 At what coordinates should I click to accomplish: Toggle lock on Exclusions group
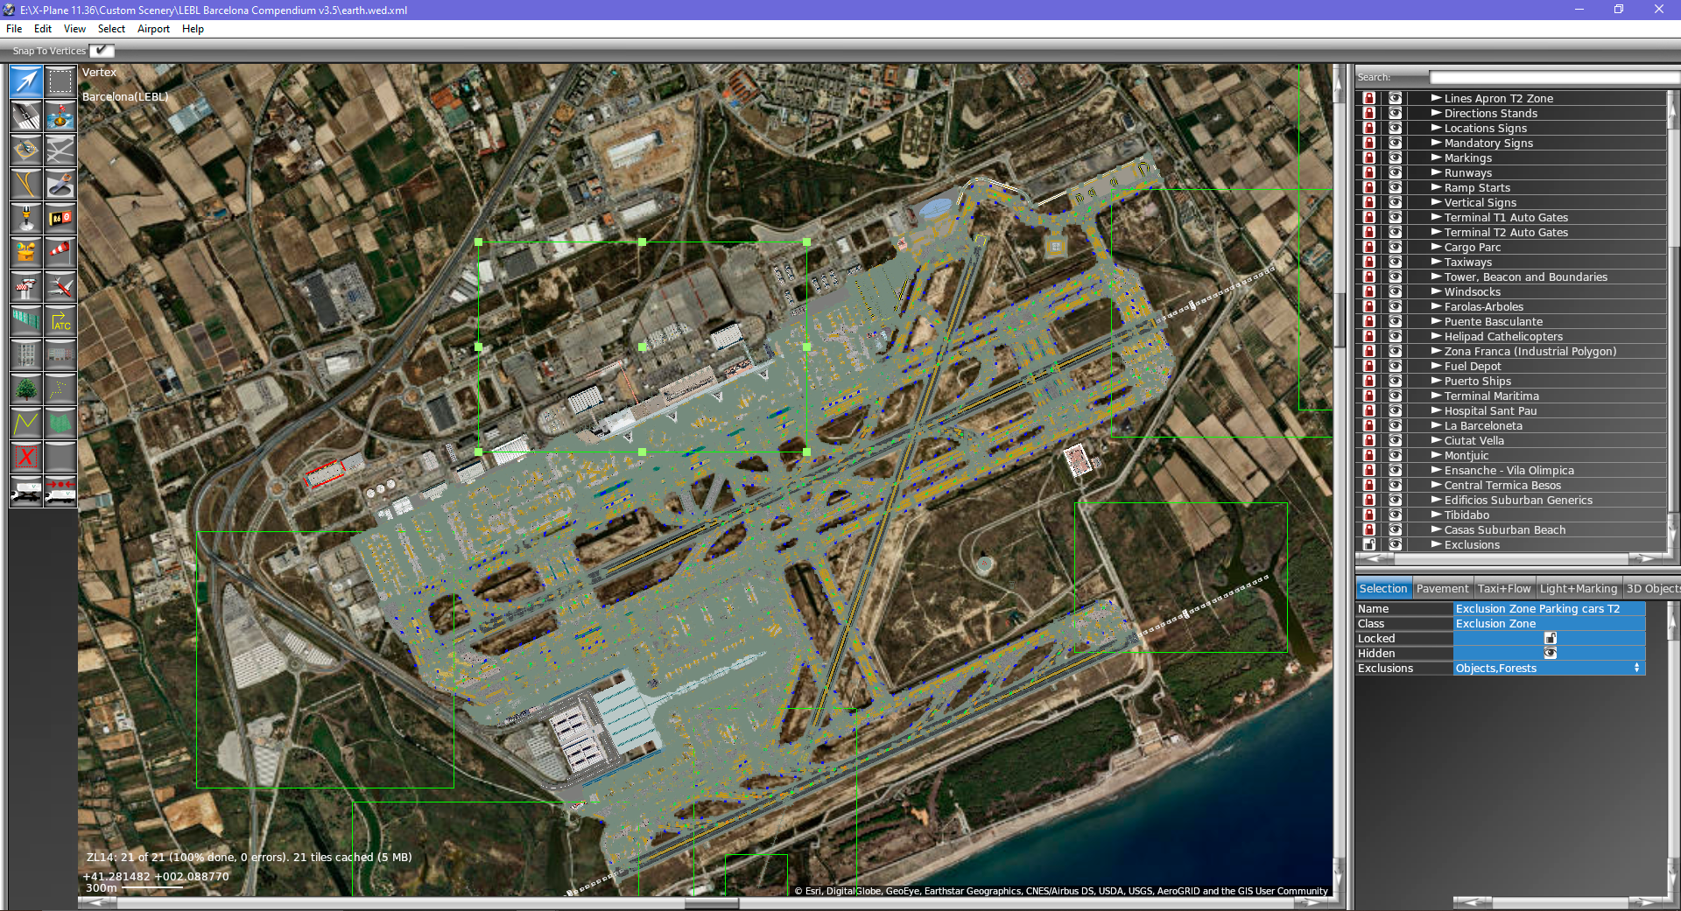(x=1369, y=544)
